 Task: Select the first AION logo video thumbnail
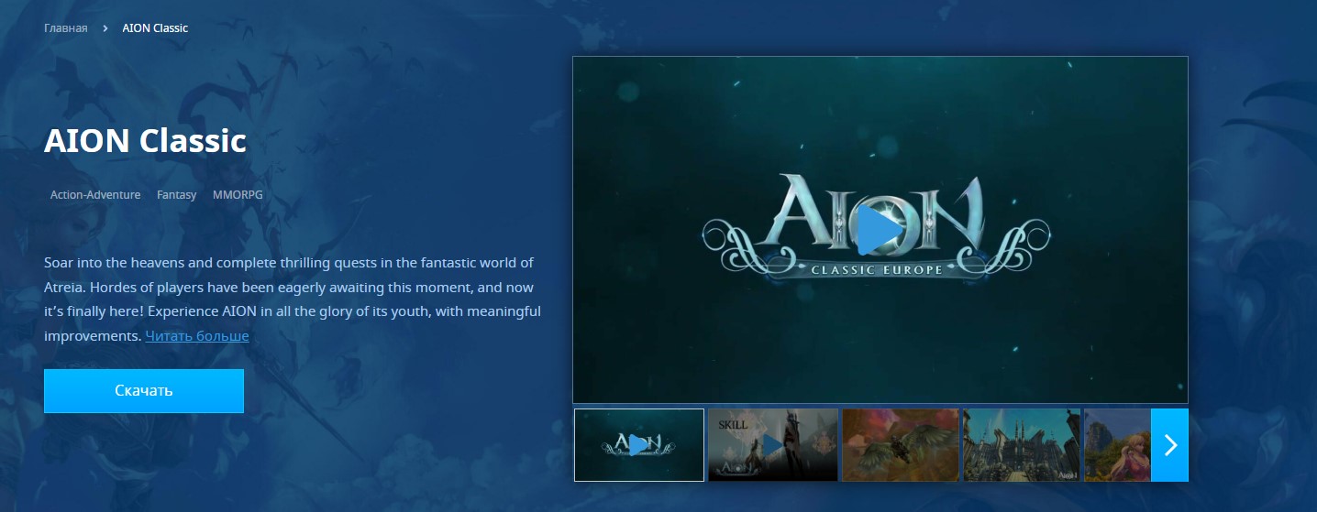(639, 445)
